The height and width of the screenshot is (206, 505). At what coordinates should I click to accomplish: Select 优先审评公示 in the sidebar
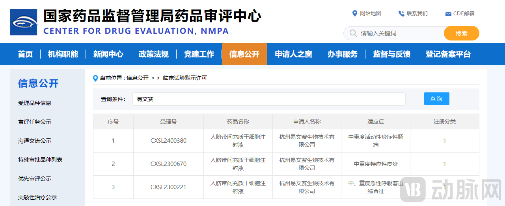pos(35,178)
